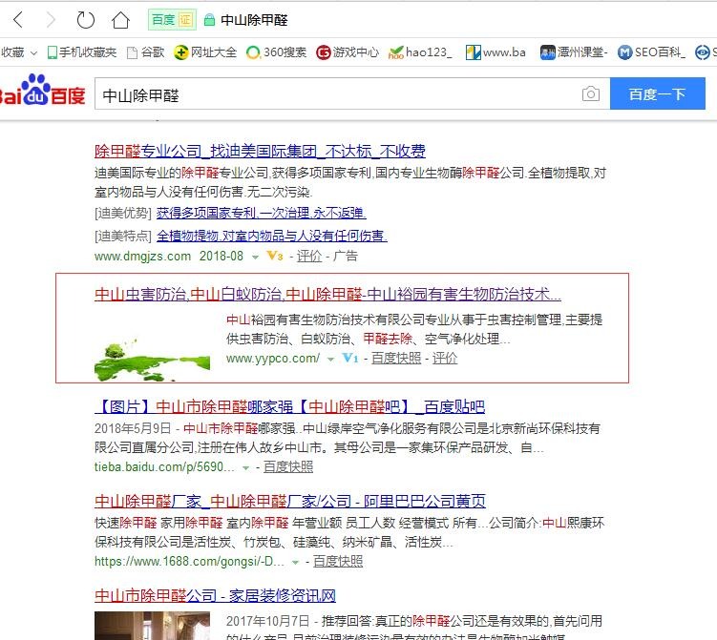Go to browser home page icon
This screenshot has height=640, width=717.
coord(120,20)
